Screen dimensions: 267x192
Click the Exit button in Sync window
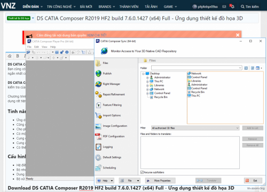(253, 181)
